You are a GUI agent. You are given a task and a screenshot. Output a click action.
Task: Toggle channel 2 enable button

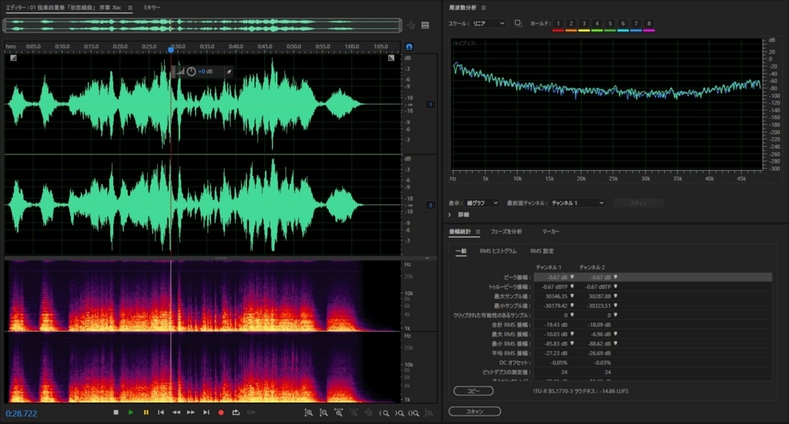[x=431, y=205]
